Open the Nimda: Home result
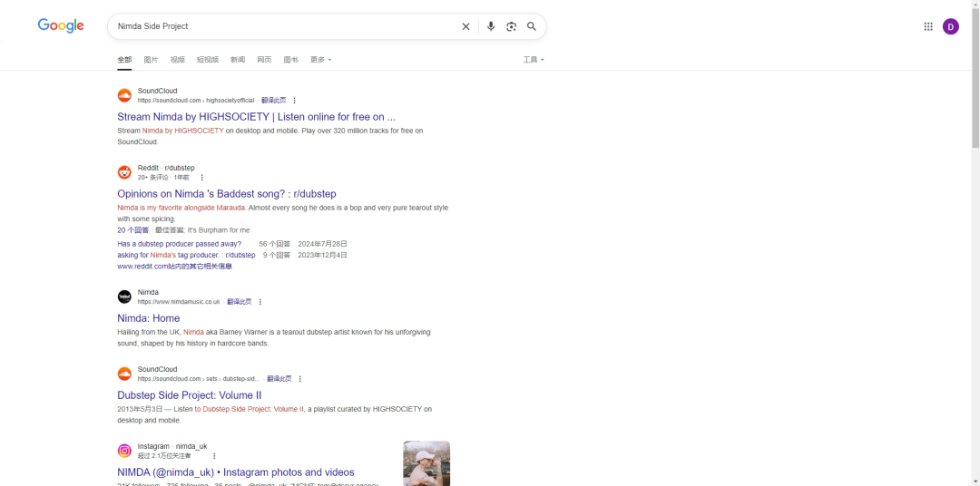Screen dimensions: 980x486 [149, 318]
